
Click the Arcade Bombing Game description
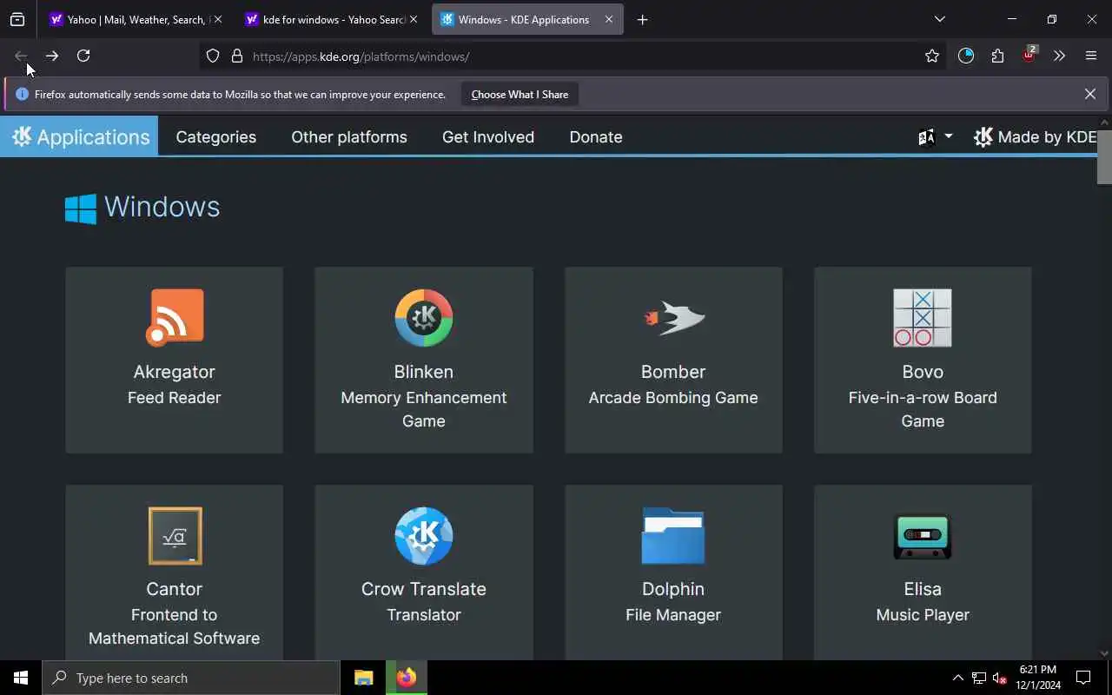tap(673, 398)
